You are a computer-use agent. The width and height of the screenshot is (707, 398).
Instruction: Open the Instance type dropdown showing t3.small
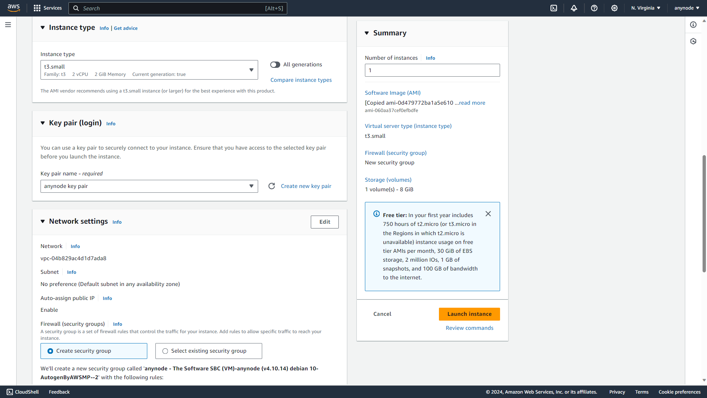tap(252, 70)
